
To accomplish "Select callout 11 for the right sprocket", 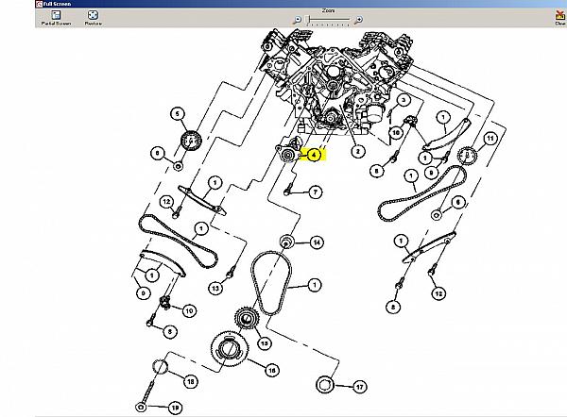I will click(490, 139).
